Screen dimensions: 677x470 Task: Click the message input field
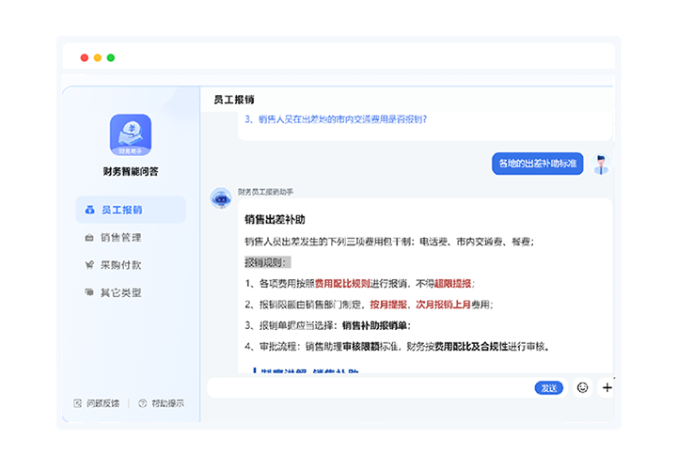tap(367, 387)
